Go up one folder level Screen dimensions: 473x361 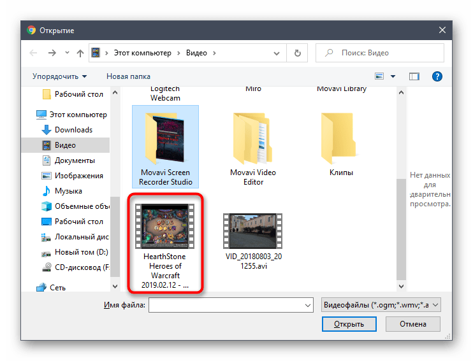click(80, 53)
